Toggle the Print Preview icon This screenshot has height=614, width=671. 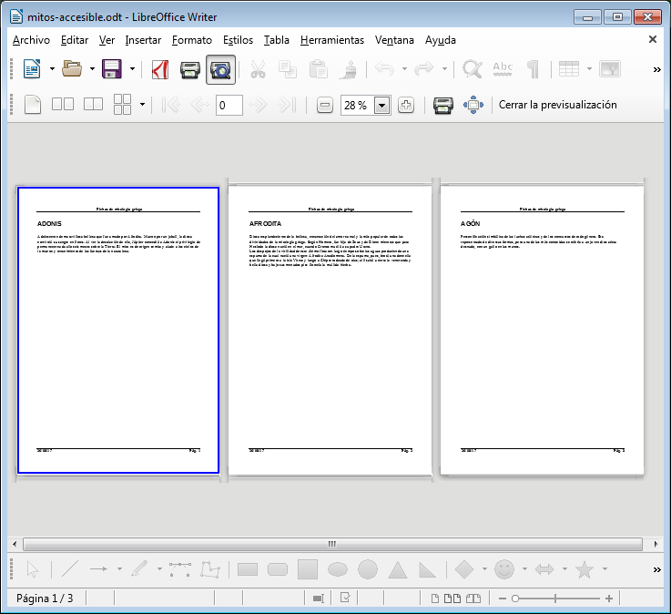click(221, 70)
